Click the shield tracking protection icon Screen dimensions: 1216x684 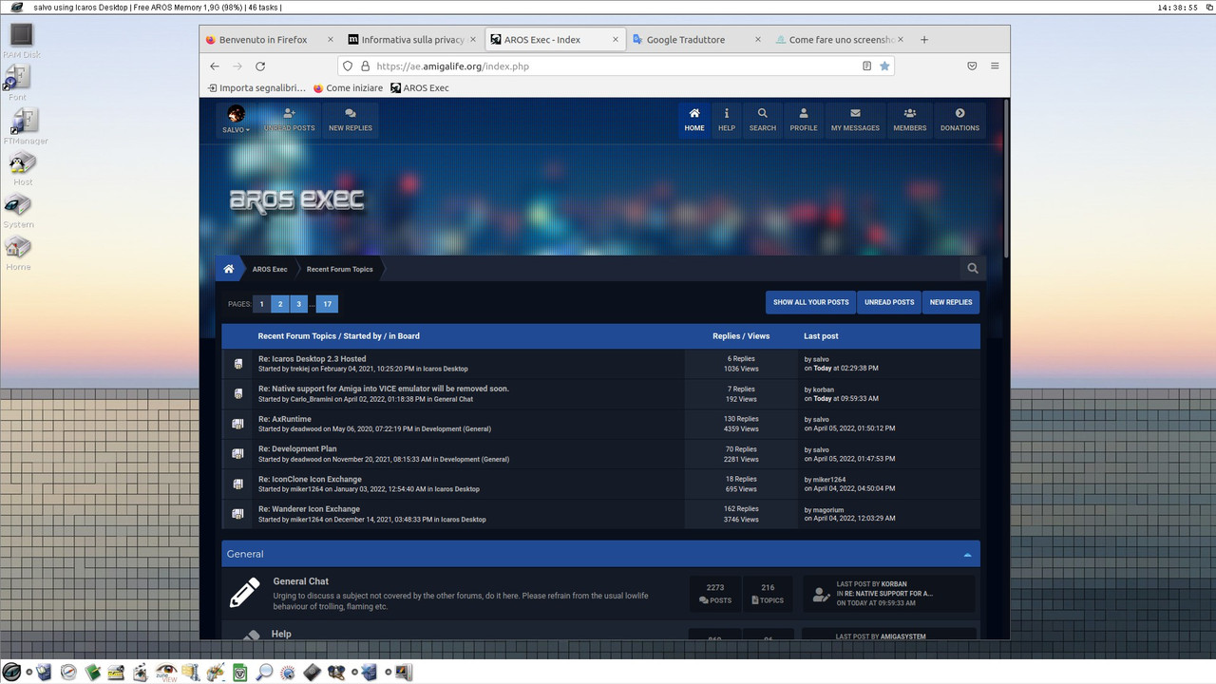(348, 66)
